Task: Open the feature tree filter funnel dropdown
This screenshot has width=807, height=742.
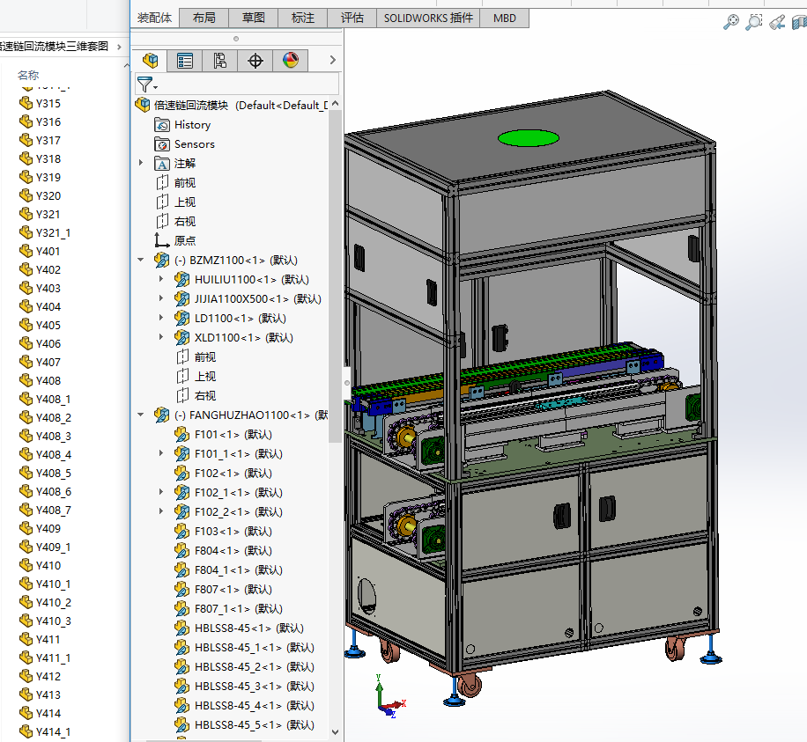Action: 147,84
